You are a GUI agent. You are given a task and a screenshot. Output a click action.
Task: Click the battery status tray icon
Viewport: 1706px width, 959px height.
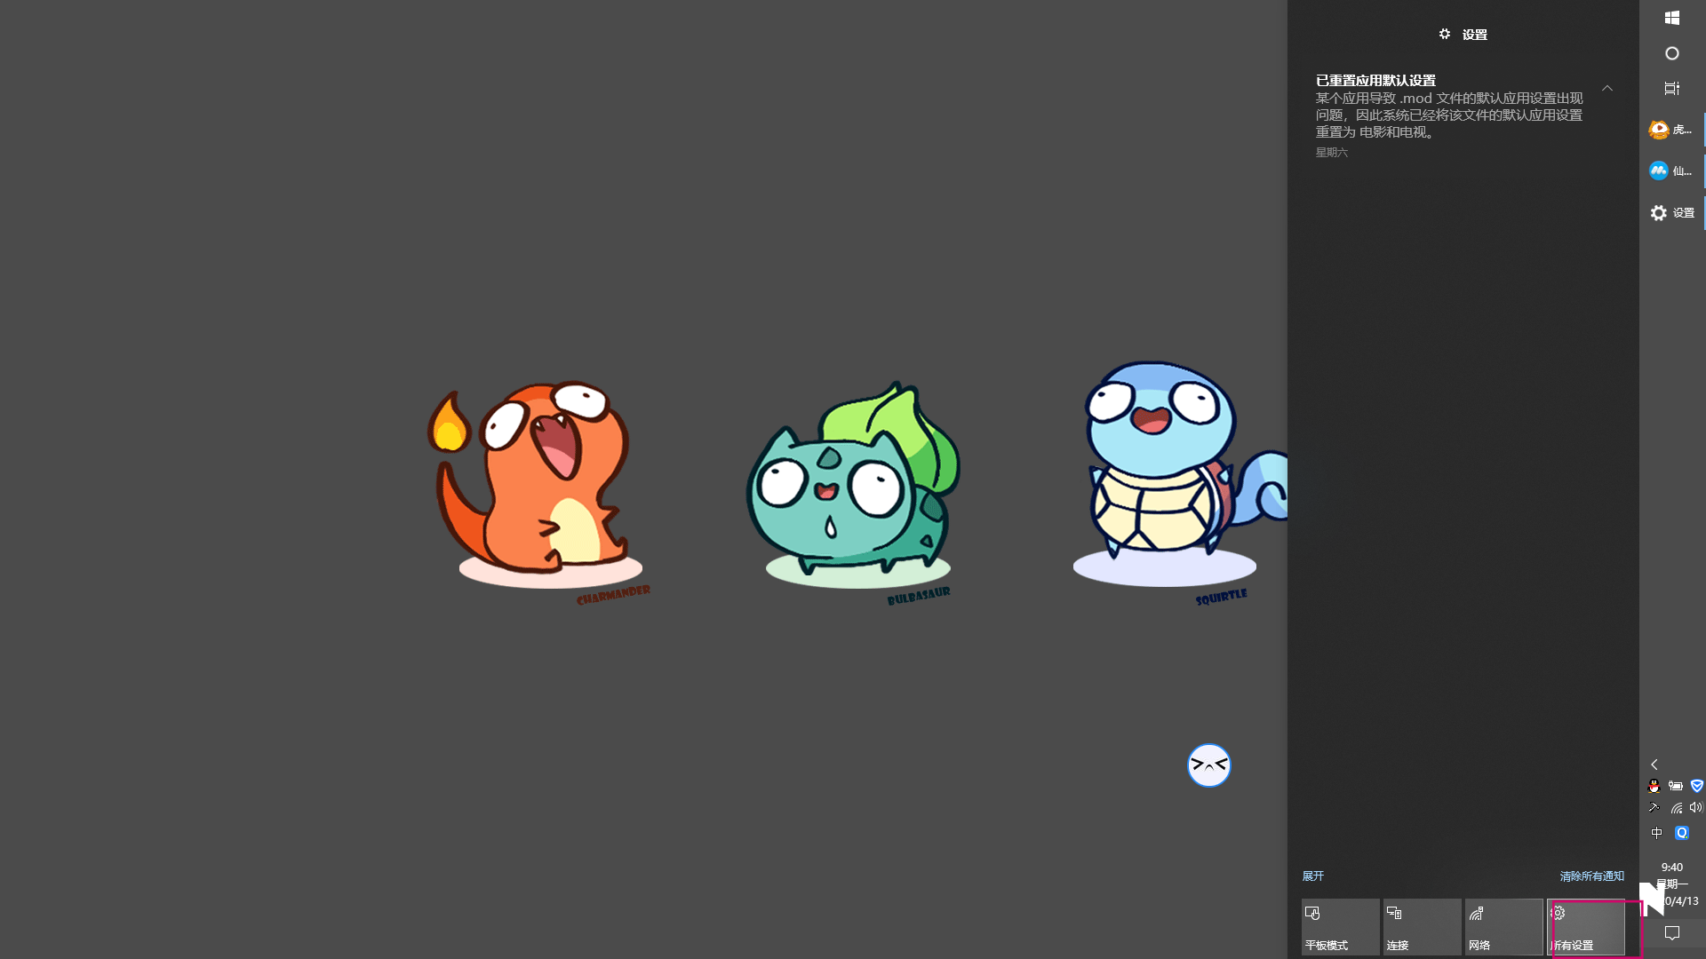tap(1675, 786)
